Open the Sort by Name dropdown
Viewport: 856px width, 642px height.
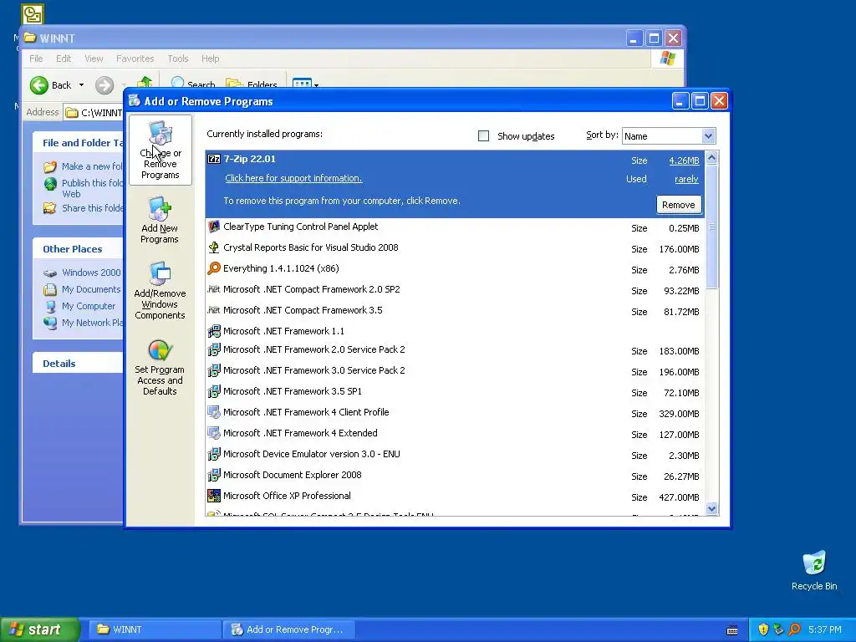point(708,136)
